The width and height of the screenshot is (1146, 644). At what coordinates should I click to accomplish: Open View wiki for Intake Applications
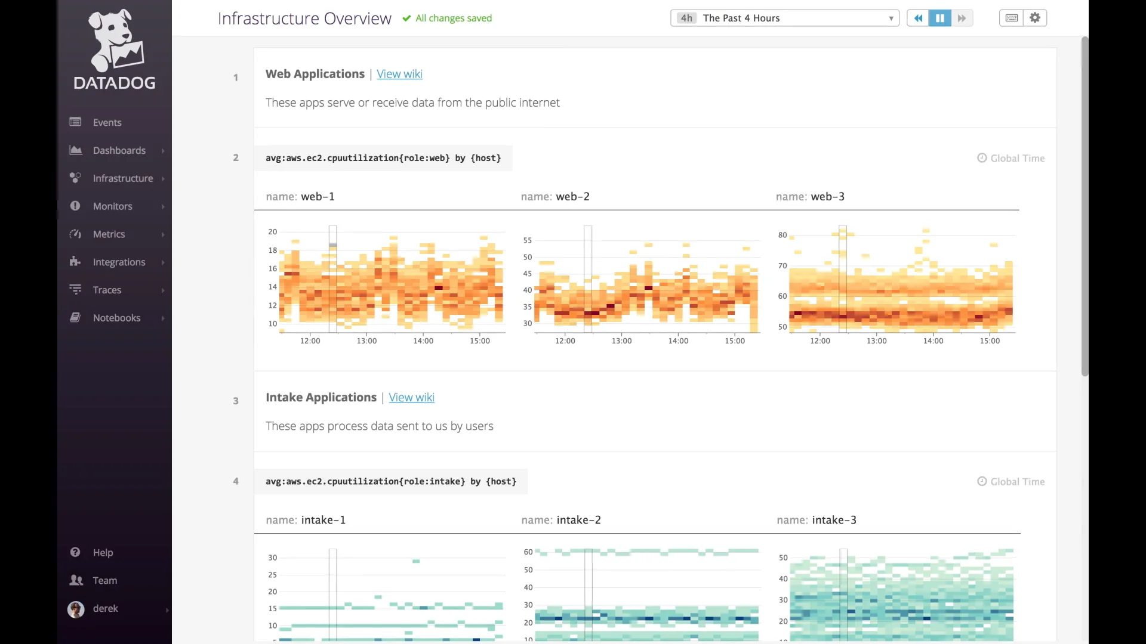tap(411, 397)
